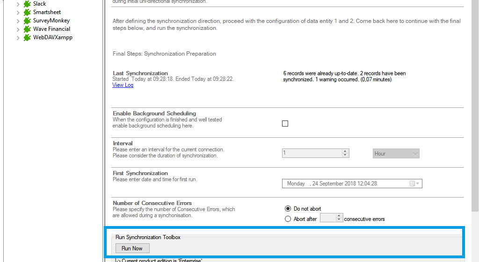This screenshot has width=479, height=262.
Task: Select the 'Do not abort' option
Action: pos(288,209)
